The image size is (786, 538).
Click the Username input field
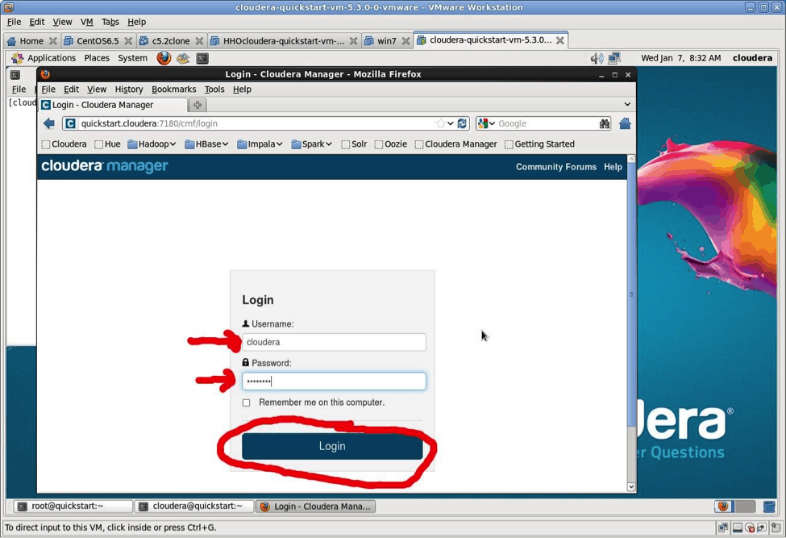tap(334, 342)
